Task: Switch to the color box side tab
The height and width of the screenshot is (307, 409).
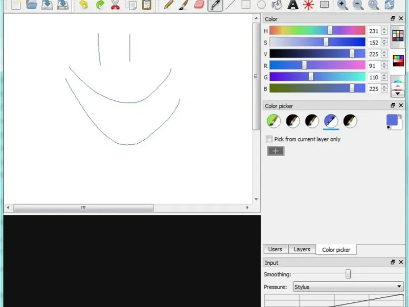Action: coord(398,61)
